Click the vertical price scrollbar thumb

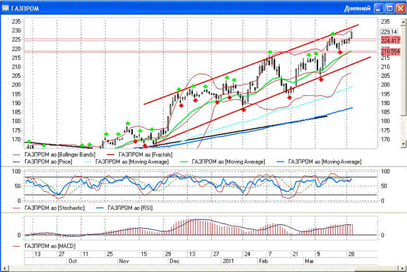(x=403, y=71)
